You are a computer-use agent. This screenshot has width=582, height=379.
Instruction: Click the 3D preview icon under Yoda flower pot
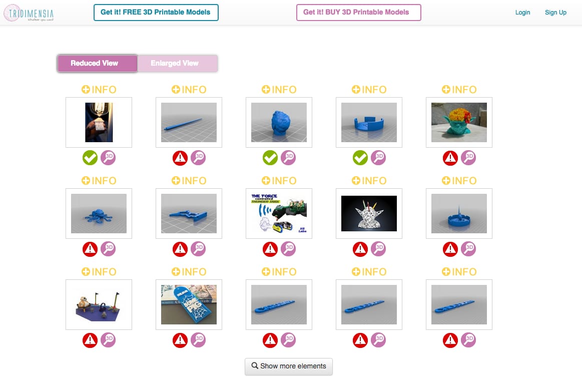point(468,158)
